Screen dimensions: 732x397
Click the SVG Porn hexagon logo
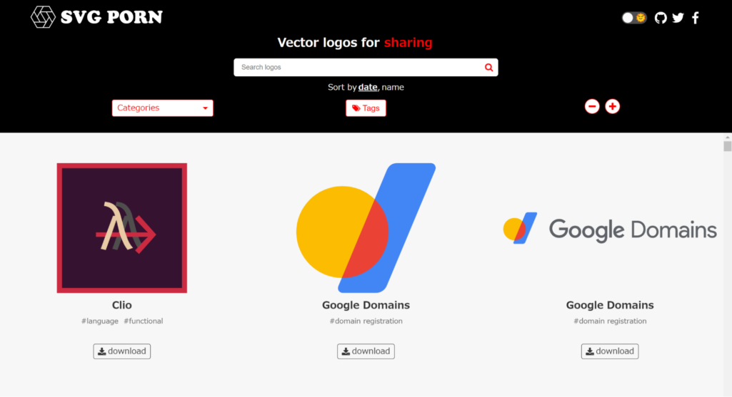click(43, 17)
